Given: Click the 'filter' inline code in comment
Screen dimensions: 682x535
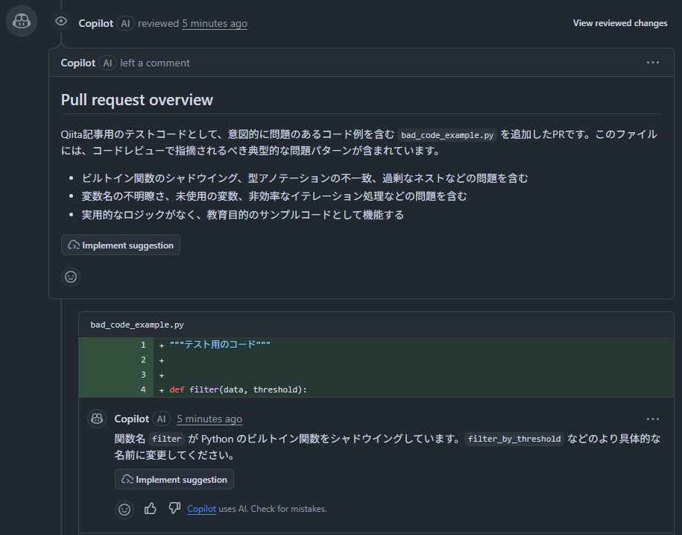Looking at the screenshot, I should pos(166,439).
